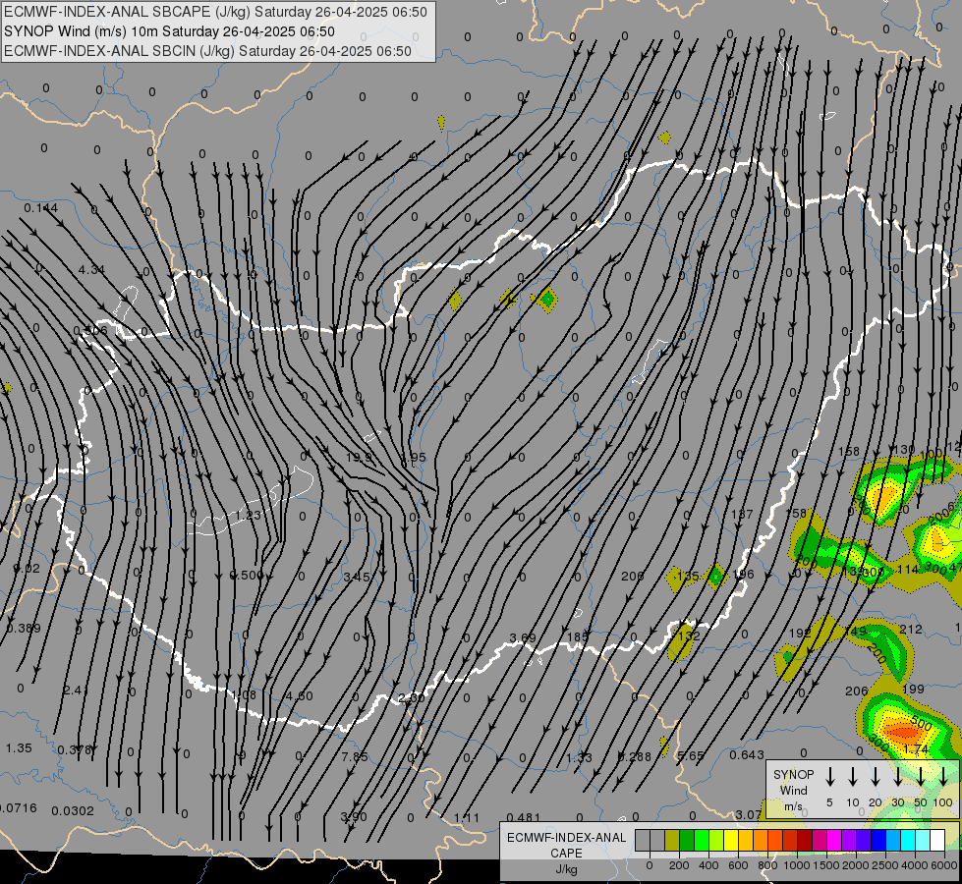Image resolution: width=962 pixels, height=884 pixels.
Task: Click the 'SYNOP Wind m/s' legend label
Action: (x=793, y=791)
